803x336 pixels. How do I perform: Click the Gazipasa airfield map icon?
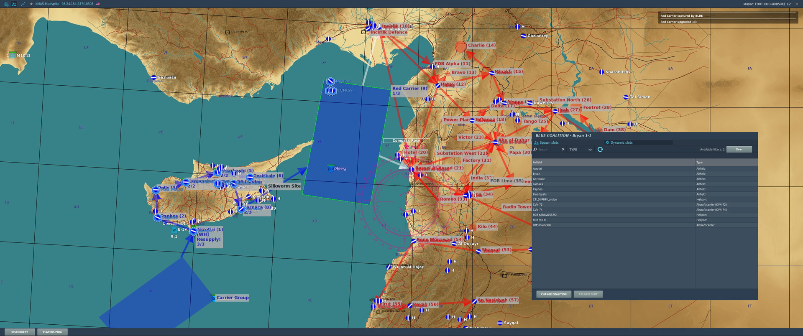click(x=153, y=77)
